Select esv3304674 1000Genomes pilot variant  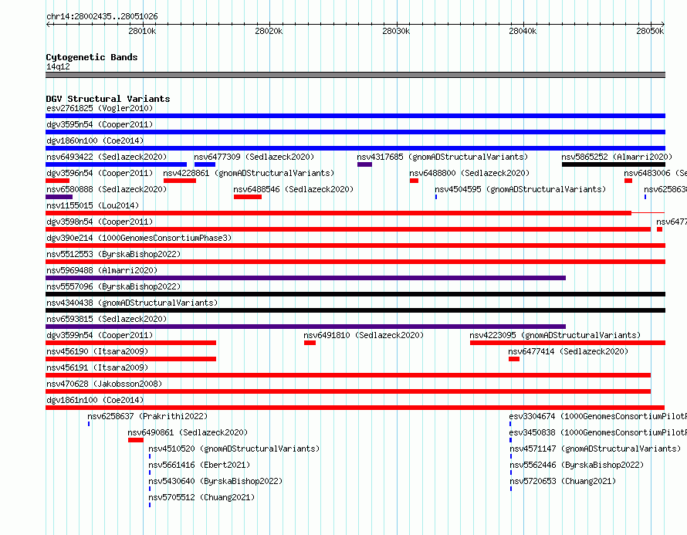click(597, 416)
